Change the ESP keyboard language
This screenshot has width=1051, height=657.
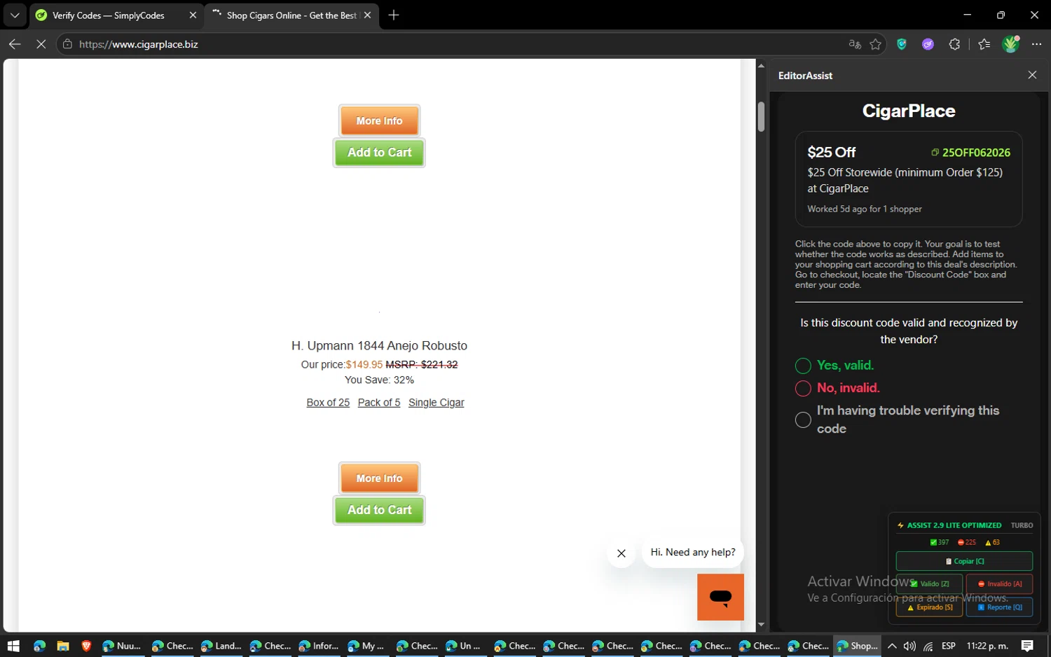pos(949,646)
